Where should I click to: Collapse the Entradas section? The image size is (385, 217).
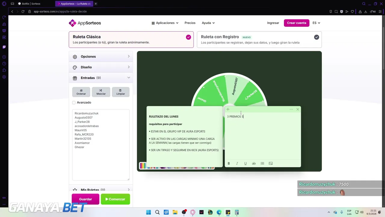click(x=101, y=78)
